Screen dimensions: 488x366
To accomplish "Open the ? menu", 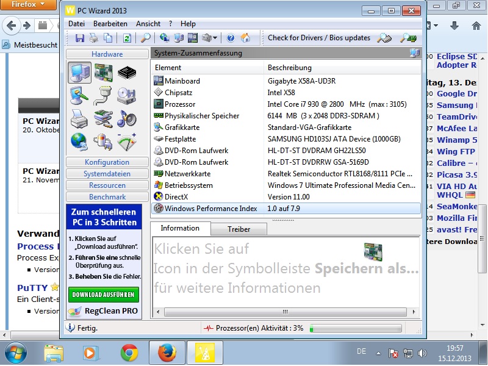I will click(x=171, y=24).
